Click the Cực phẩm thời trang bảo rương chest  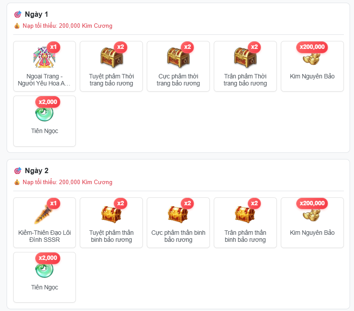point(179,57)
